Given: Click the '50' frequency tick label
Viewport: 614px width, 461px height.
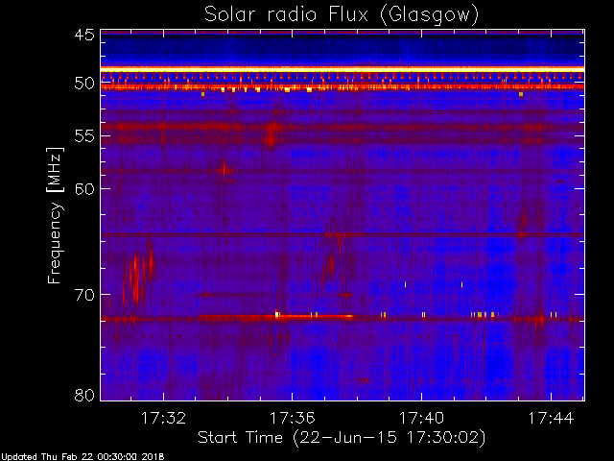Looking at the screenshot, I should coord(85,84).
